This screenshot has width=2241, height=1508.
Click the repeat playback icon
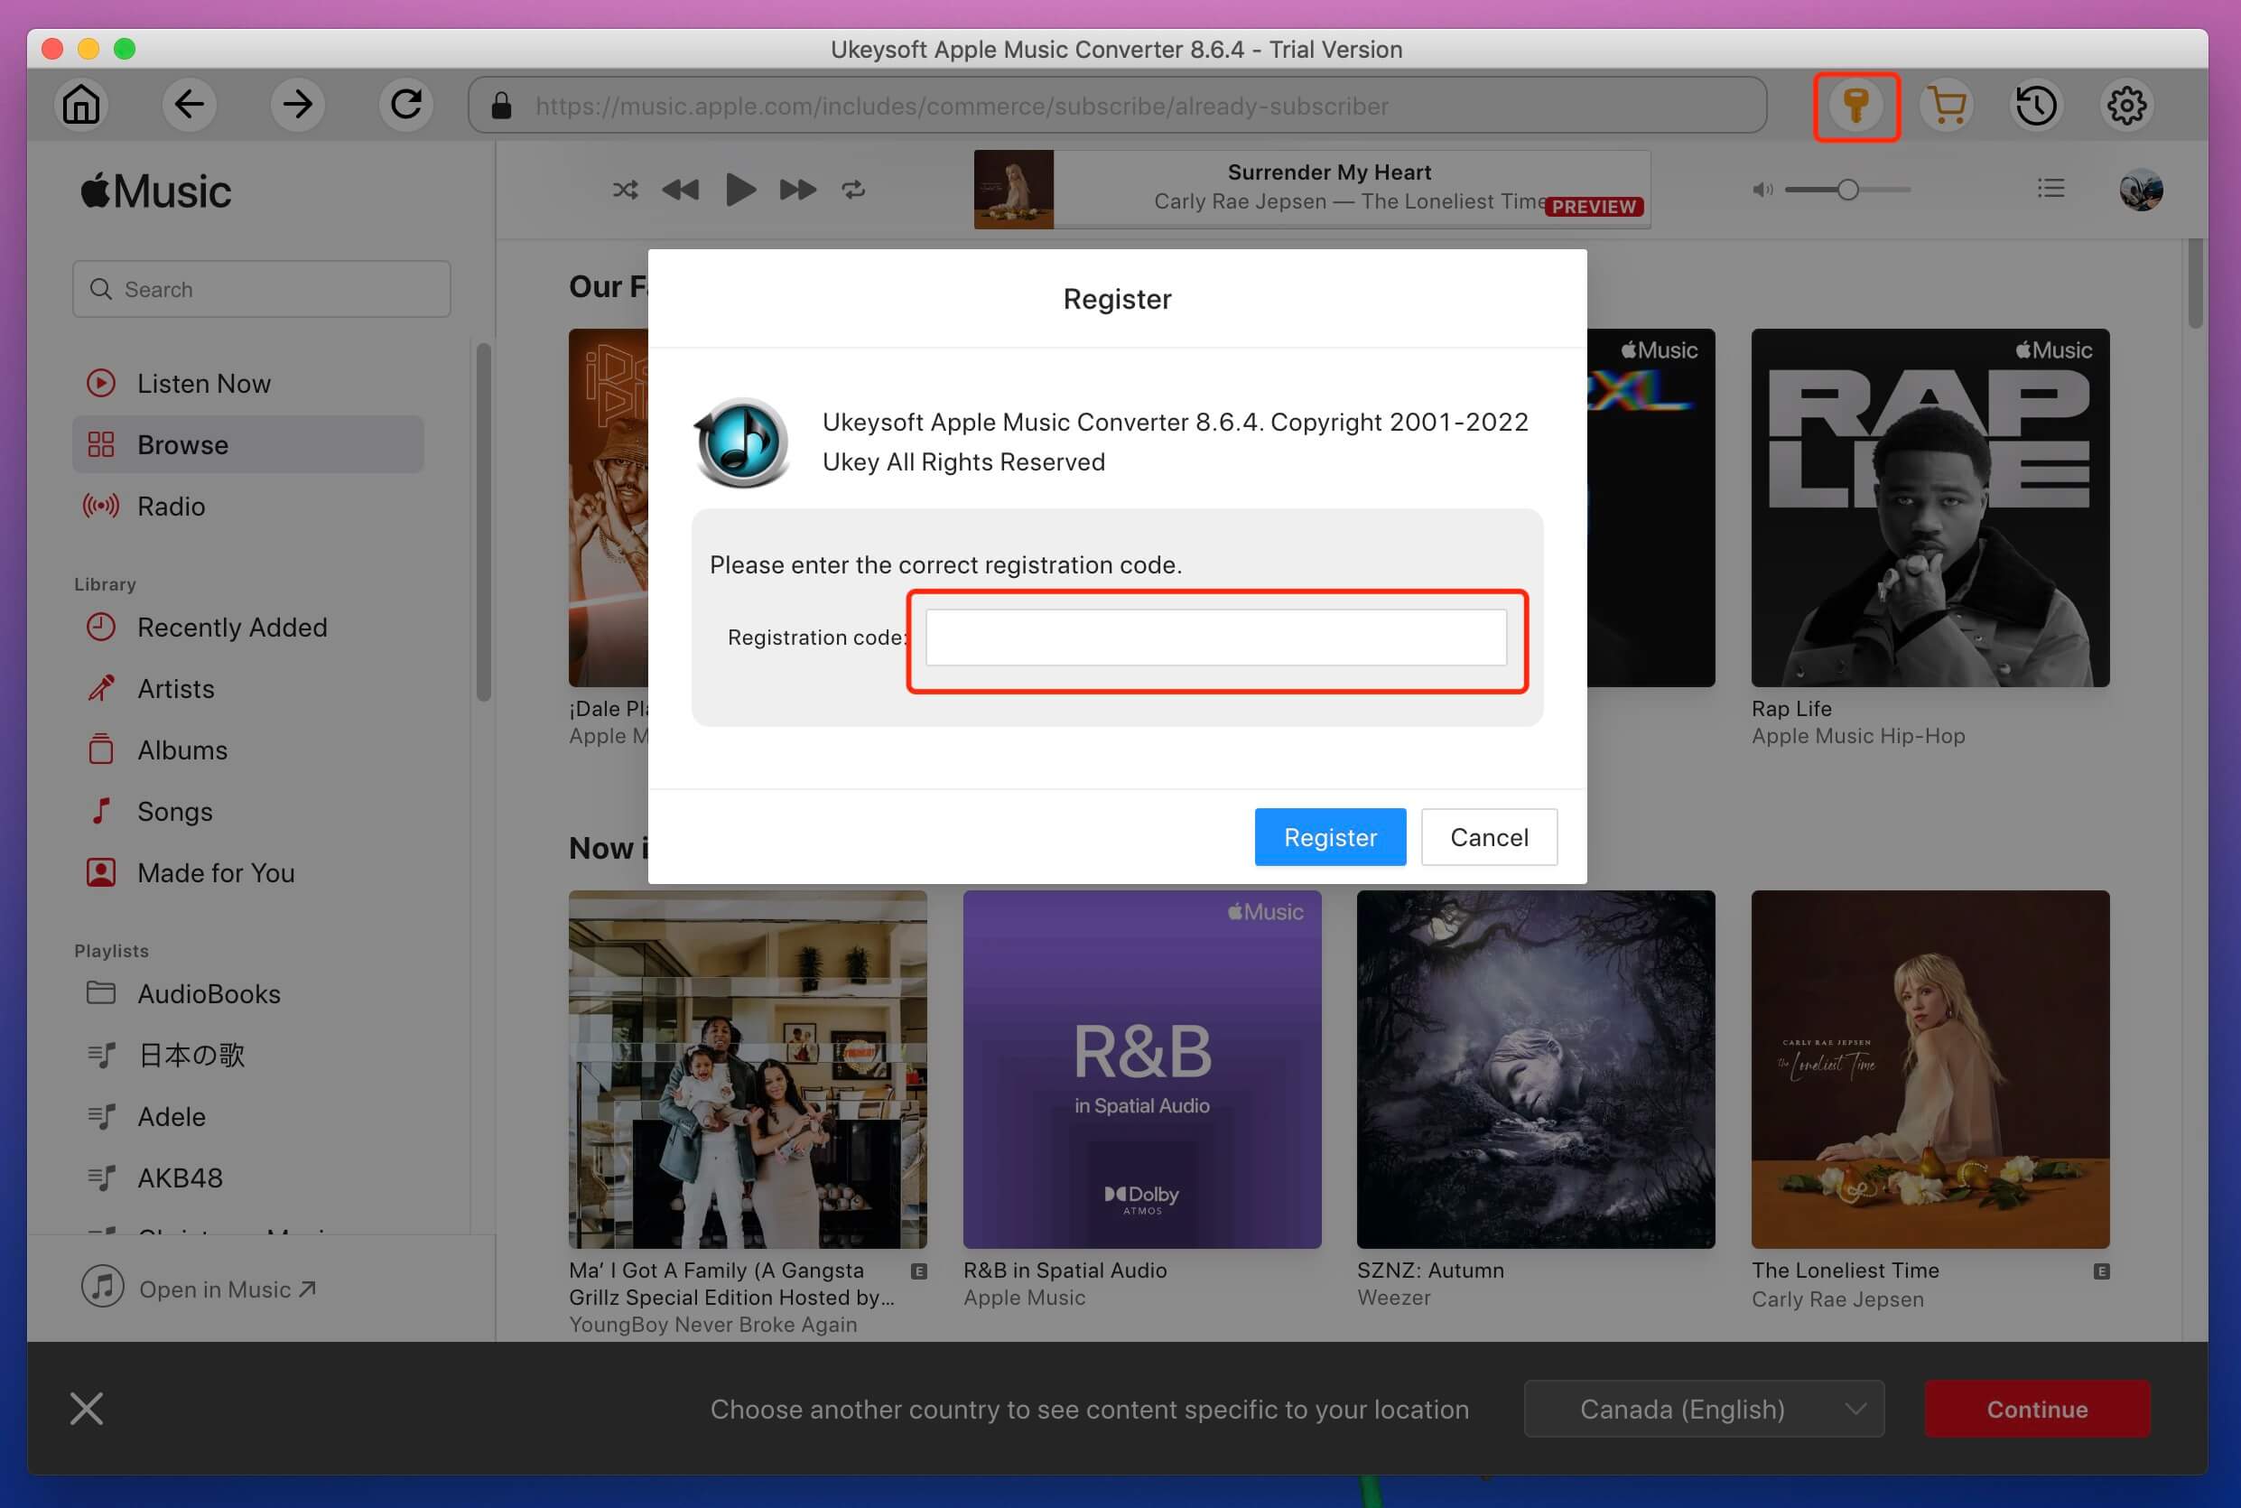tap(853, 191)
